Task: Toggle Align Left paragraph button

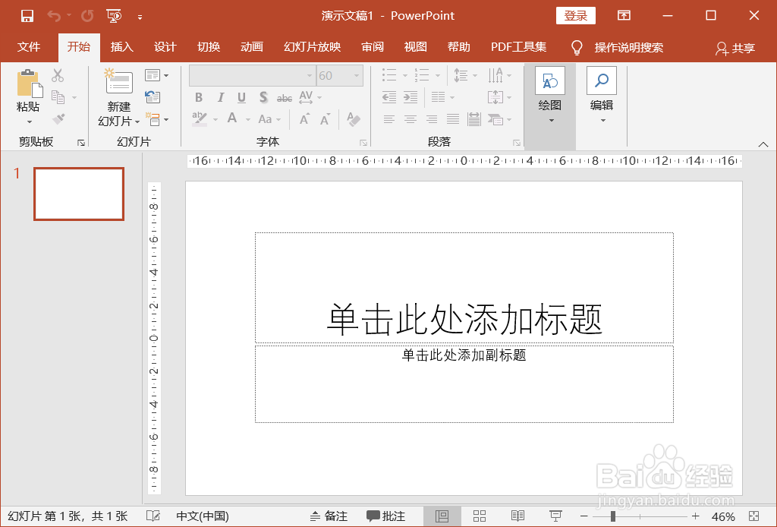Action: [x=389, y=119]
